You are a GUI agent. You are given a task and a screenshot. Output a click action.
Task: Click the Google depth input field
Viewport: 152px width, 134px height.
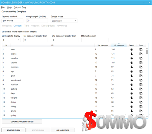[37, 21]
